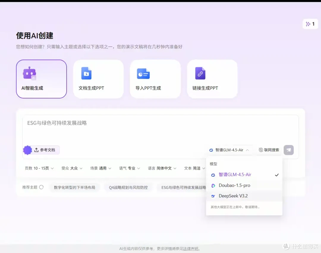Choose the 文档生成PPT option

click(98, 79)
